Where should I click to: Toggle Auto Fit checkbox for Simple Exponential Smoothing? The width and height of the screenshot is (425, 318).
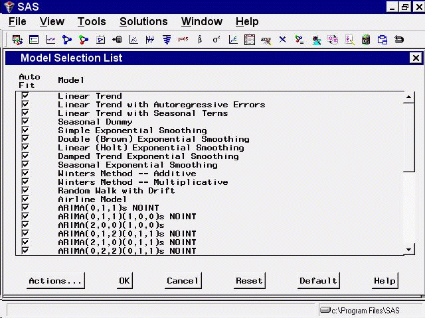coord(25,130)
